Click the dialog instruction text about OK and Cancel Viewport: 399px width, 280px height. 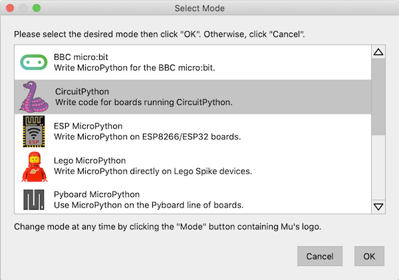(x=160, y=34)
